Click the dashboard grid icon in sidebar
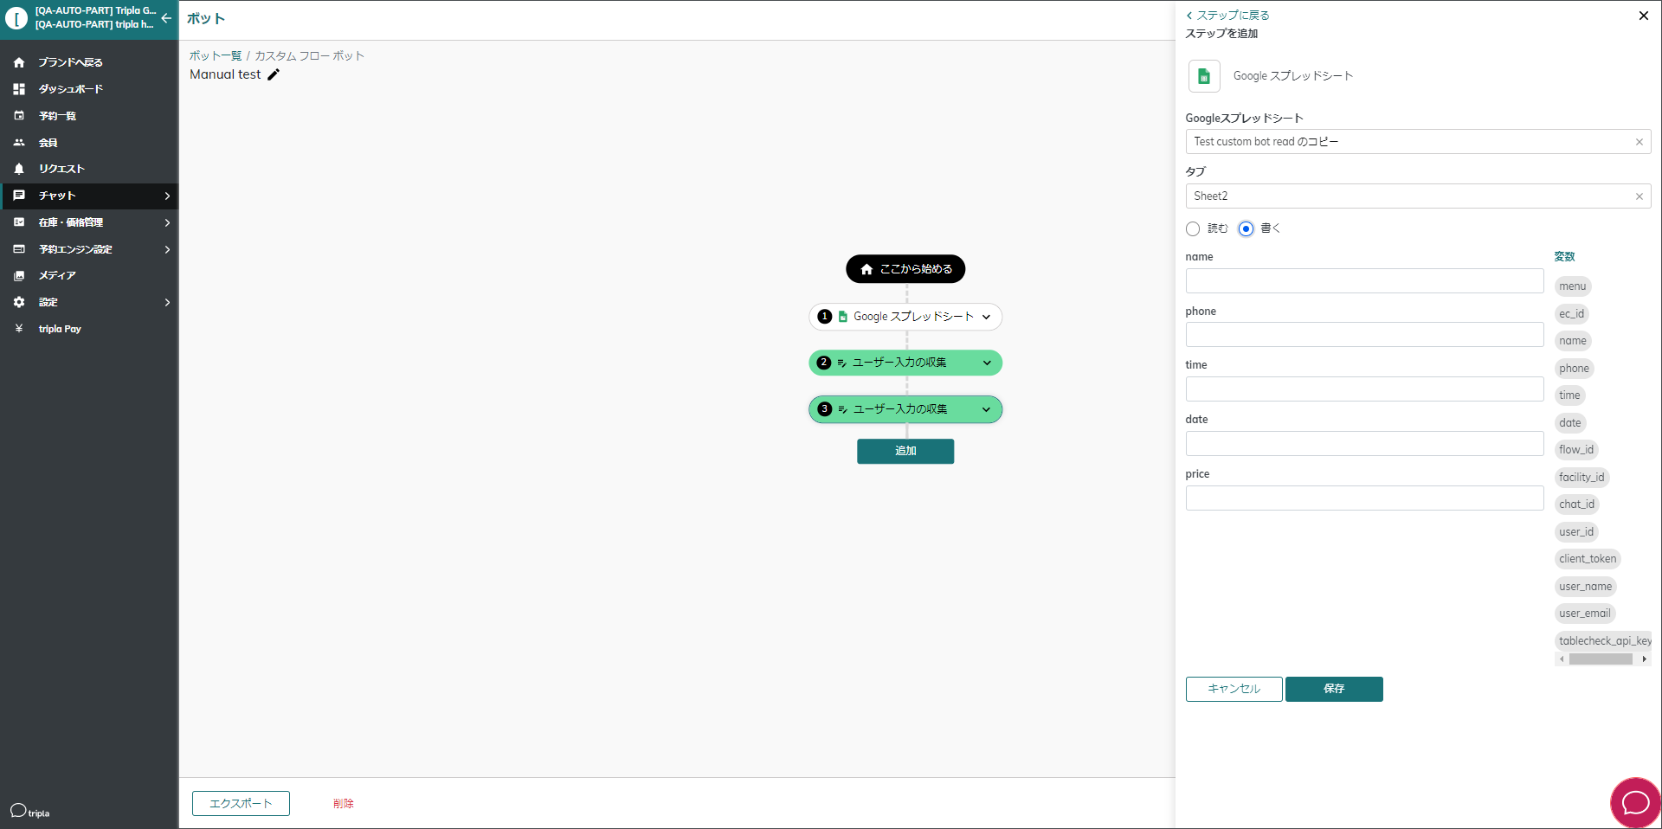Screen dimensions: 1662x829 tap(19, 89)
